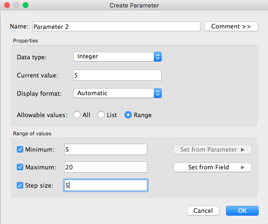Open the Display format dropdown

click(117, 93)
